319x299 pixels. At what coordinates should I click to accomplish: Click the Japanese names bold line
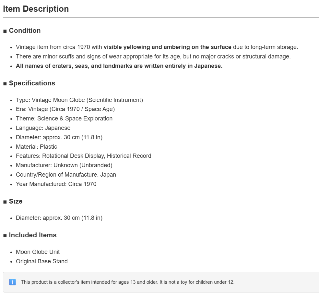tap(119, 66)
